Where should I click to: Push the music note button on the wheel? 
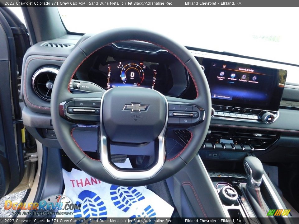(x=186, y=108)
